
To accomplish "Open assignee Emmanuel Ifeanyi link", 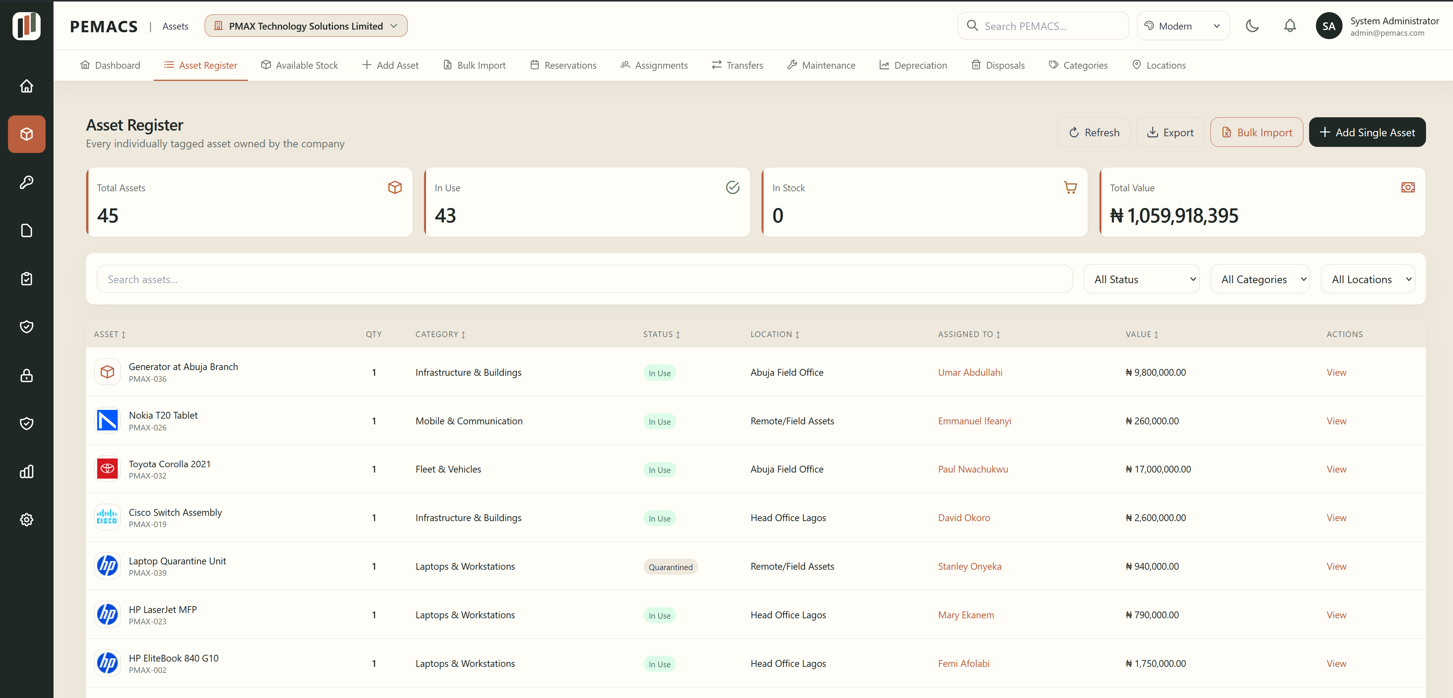I will 974,421.
